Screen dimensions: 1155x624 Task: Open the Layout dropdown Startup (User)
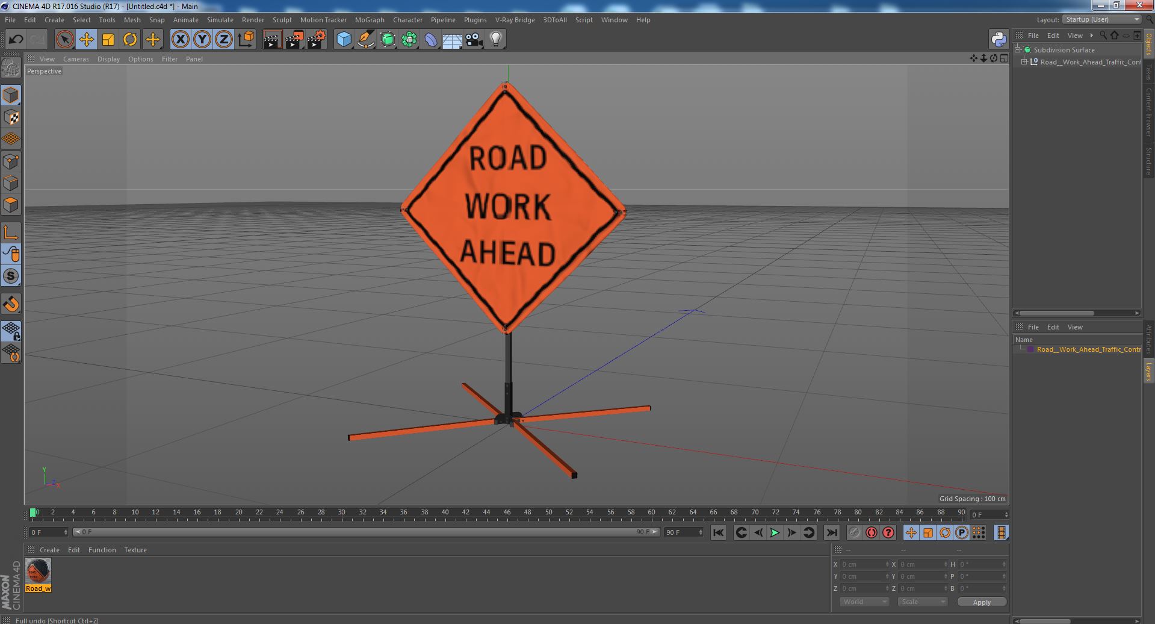pyautogui.click(x=1101, y=19)
